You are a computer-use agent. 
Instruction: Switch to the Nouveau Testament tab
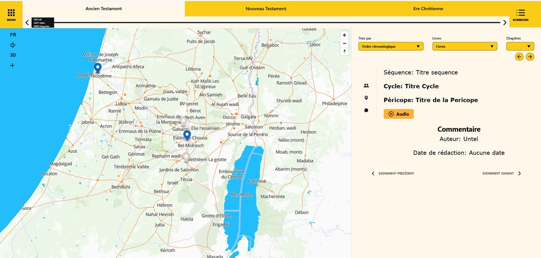tap(266, 8)
